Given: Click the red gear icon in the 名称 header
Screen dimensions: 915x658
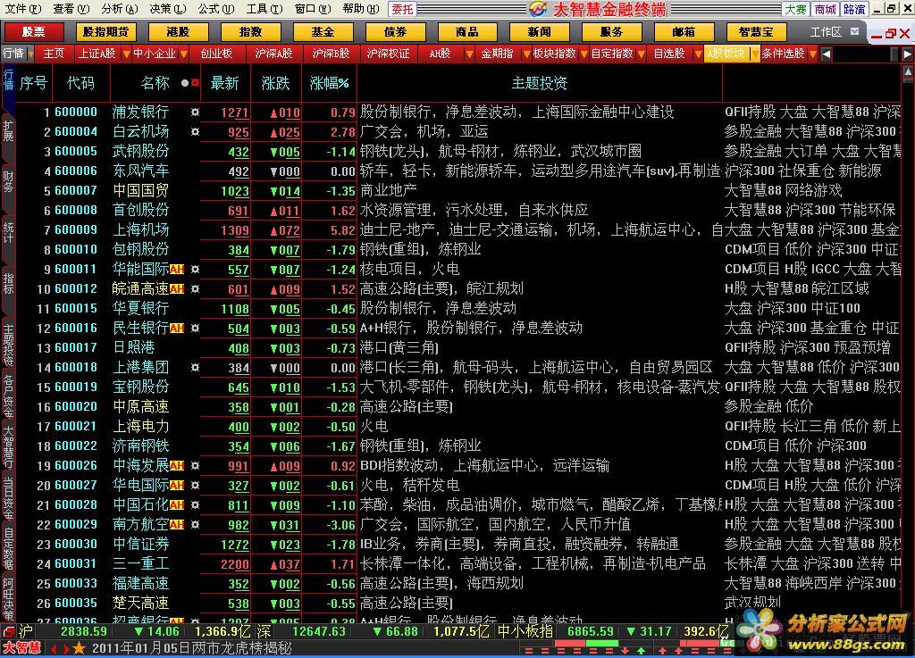Looking at the screenshot, I should [195, 83].
